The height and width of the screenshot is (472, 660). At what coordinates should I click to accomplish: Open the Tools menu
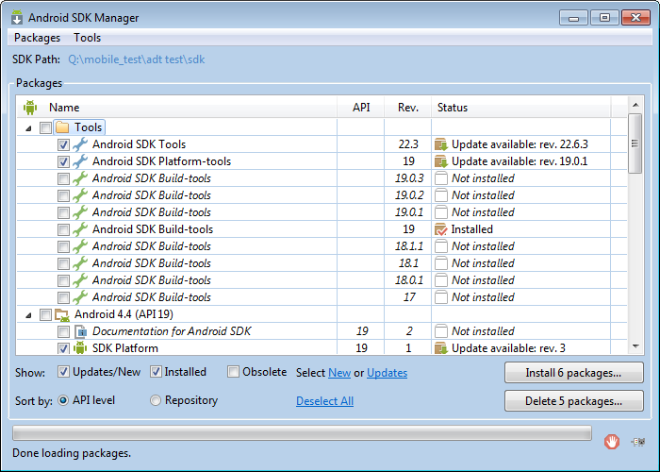[87, 38]
